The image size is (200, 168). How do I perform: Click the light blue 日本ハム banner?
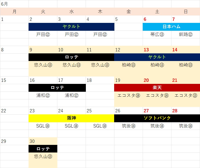pos(171,27)
